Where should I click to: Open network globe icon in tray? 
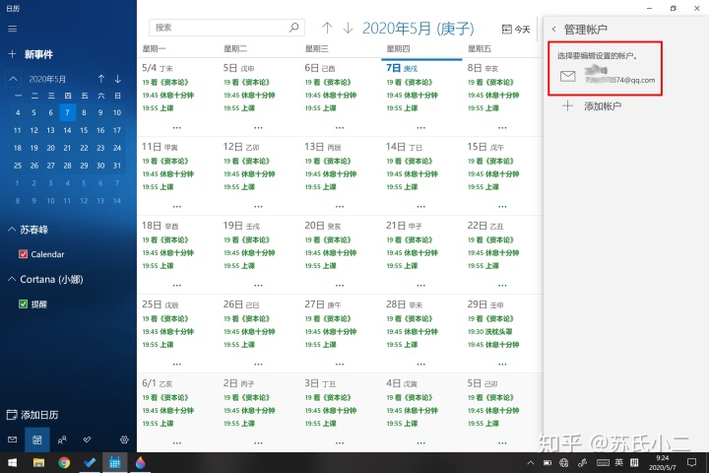[x=564, y=462]
